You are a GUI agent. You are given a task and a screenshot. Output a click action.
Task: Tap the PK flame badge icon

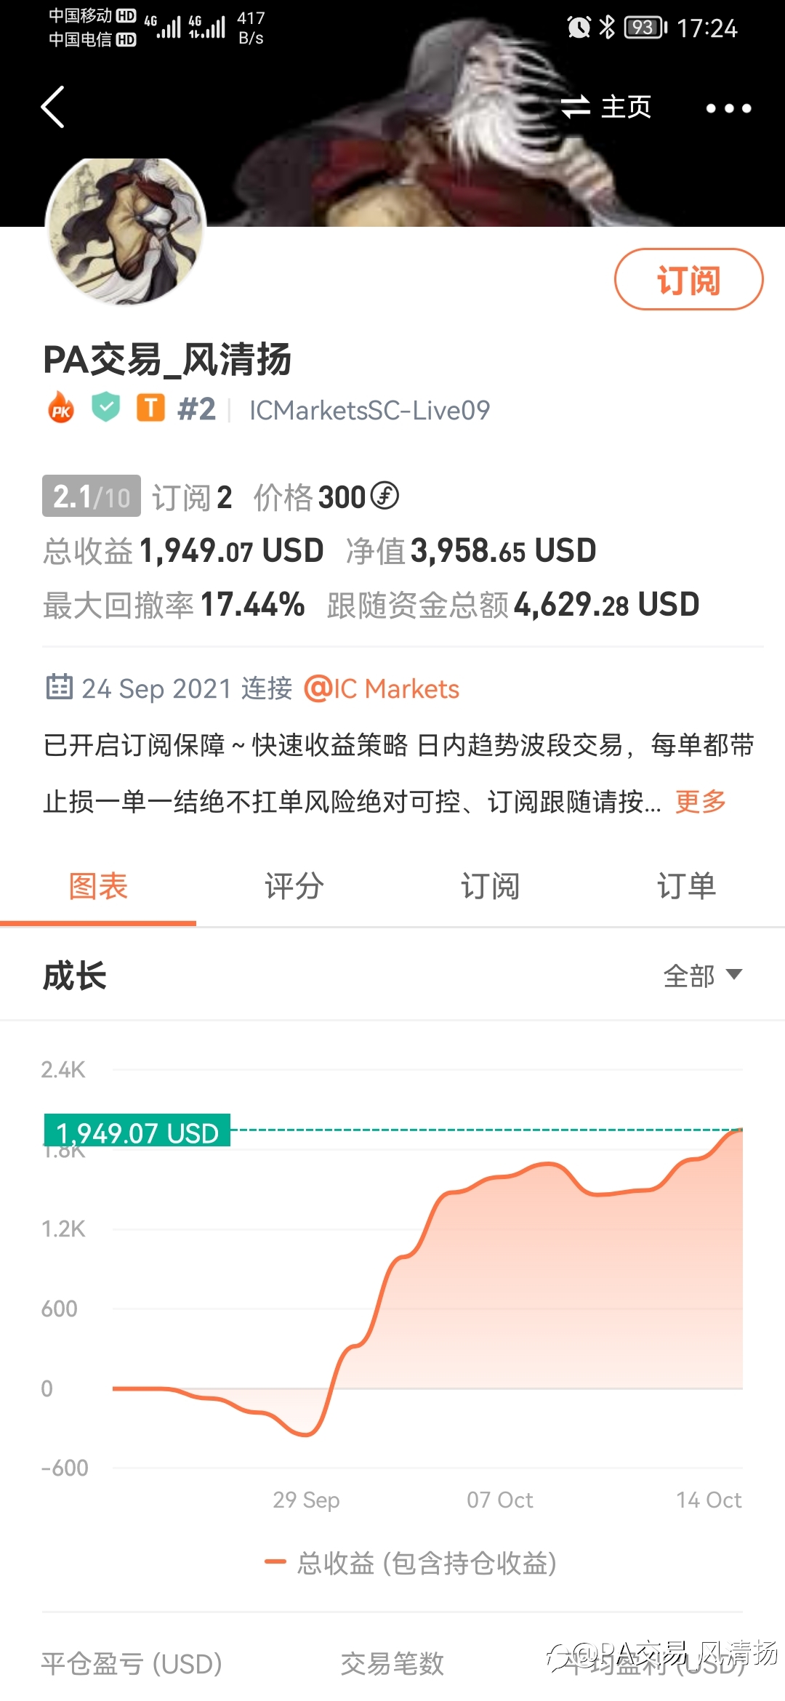[61, 409]
